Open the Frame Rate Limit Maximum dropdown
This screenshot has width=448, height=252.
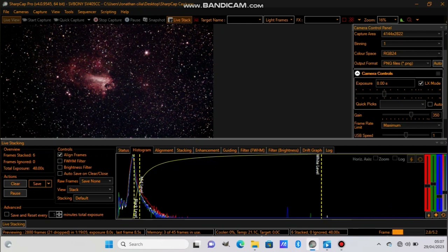pyautogui.click(x=412, y=125)
